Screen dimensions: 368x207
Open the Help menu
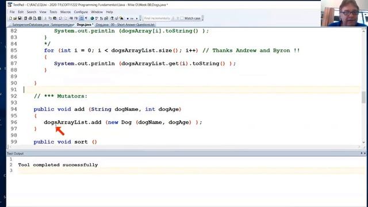[x=109, y=11]
